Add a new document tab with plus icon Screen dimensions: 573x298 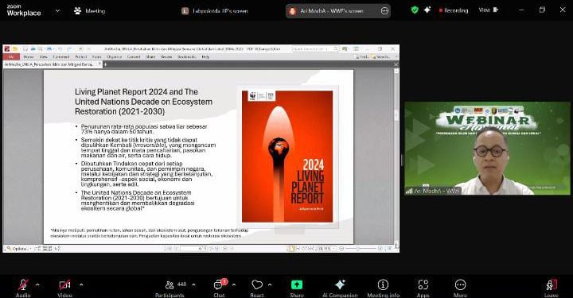(x=105, y=64)
